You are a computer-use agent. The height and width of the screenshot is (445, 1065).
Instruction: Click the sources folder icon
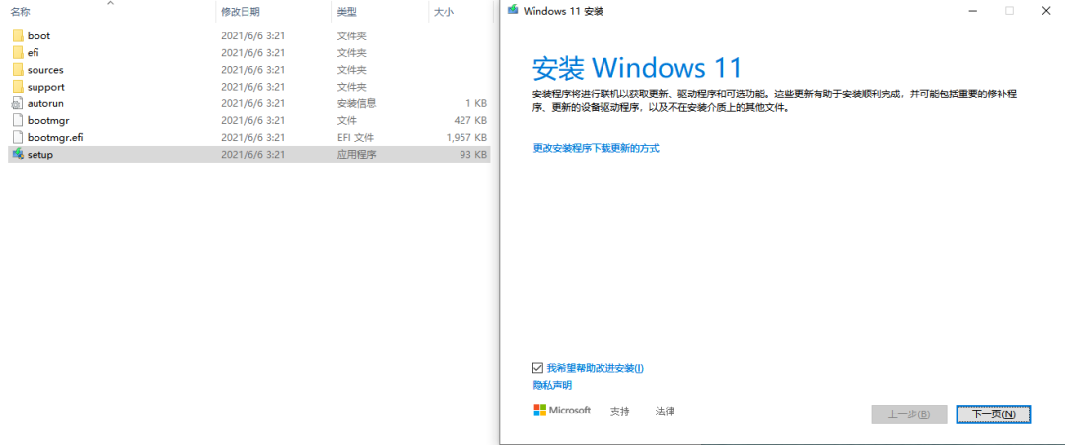pyautogui.click(x=18, y=70)
